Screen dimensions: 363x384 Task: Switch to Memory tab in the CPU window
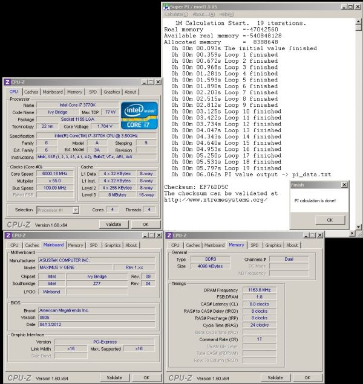(x=74, y=92)
